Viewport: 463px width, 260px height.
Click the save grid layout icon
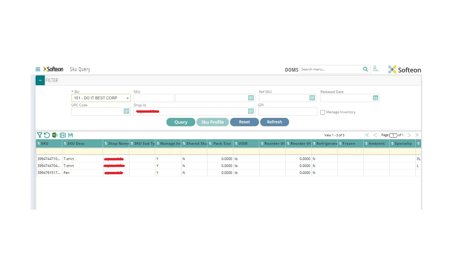71,135
